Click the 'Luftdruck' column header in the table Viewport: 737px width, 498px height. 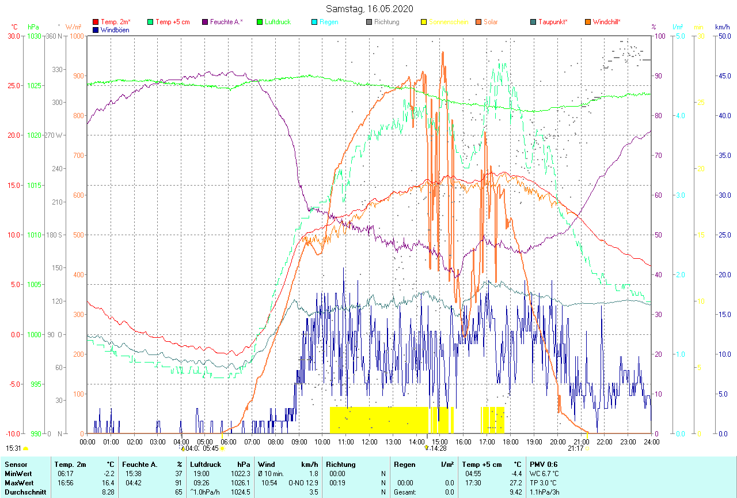coord(206,464)
